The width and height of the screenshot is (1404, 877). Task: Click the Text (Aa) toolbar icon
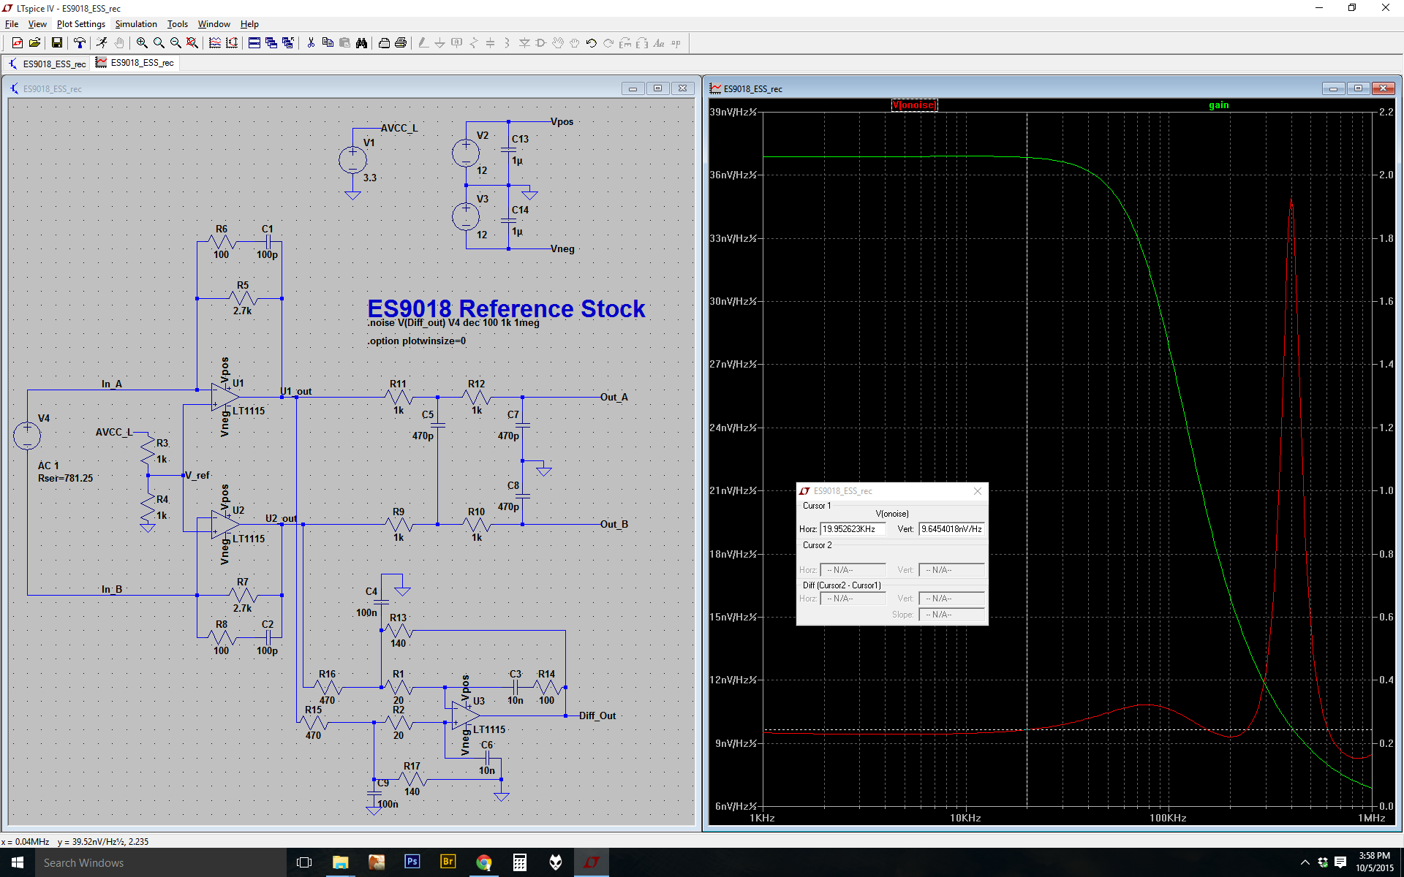pyautogui.click(x=659, y=43)
